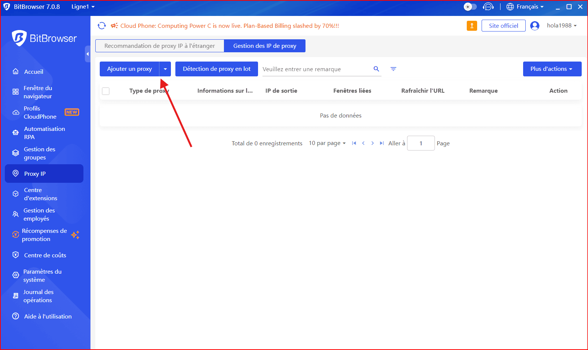
Task: Open the Plus d'actions dropdown
Action: coord(552,69)
